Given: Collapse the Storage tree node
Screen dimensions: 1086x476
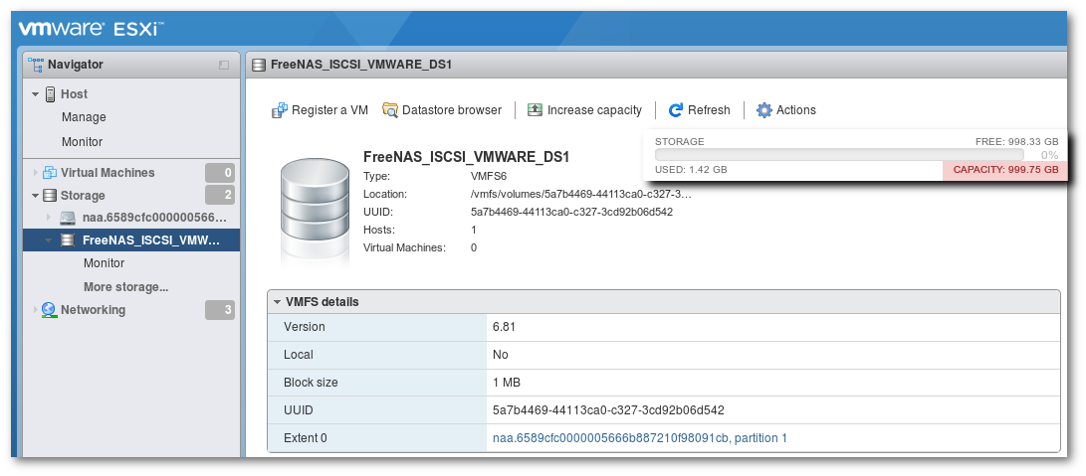Looking at the screenshot, I should pyautogui.click(x=36, y=196).
